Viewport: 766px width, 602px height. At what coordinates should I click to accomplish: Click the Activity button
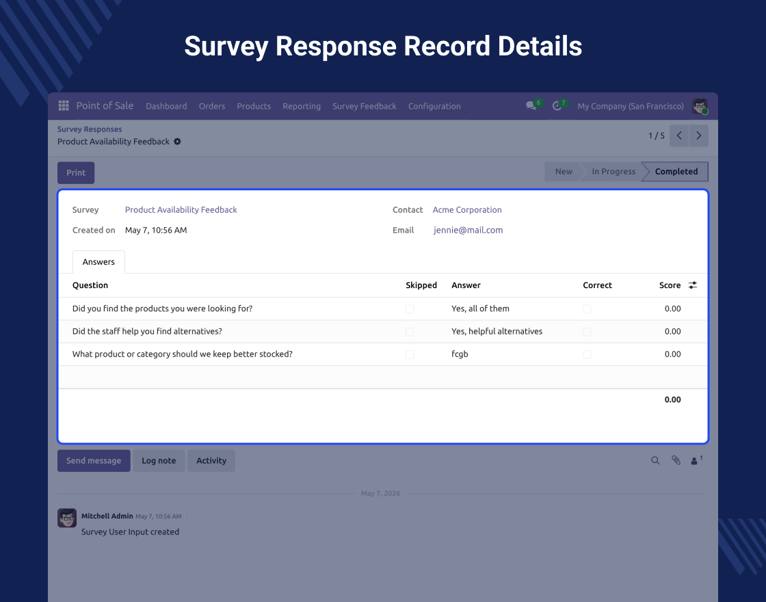pyautogui.click(x=211, y=460)
